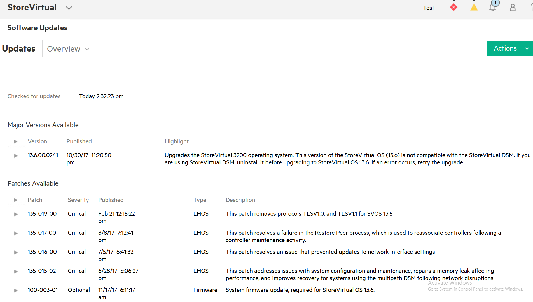Click the Test system name in header
533x302 pixels.
coord(428,8)
